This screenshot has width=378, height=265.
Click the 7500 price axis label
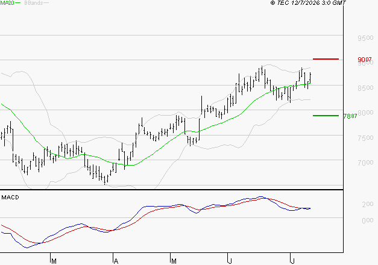(365, 138)
